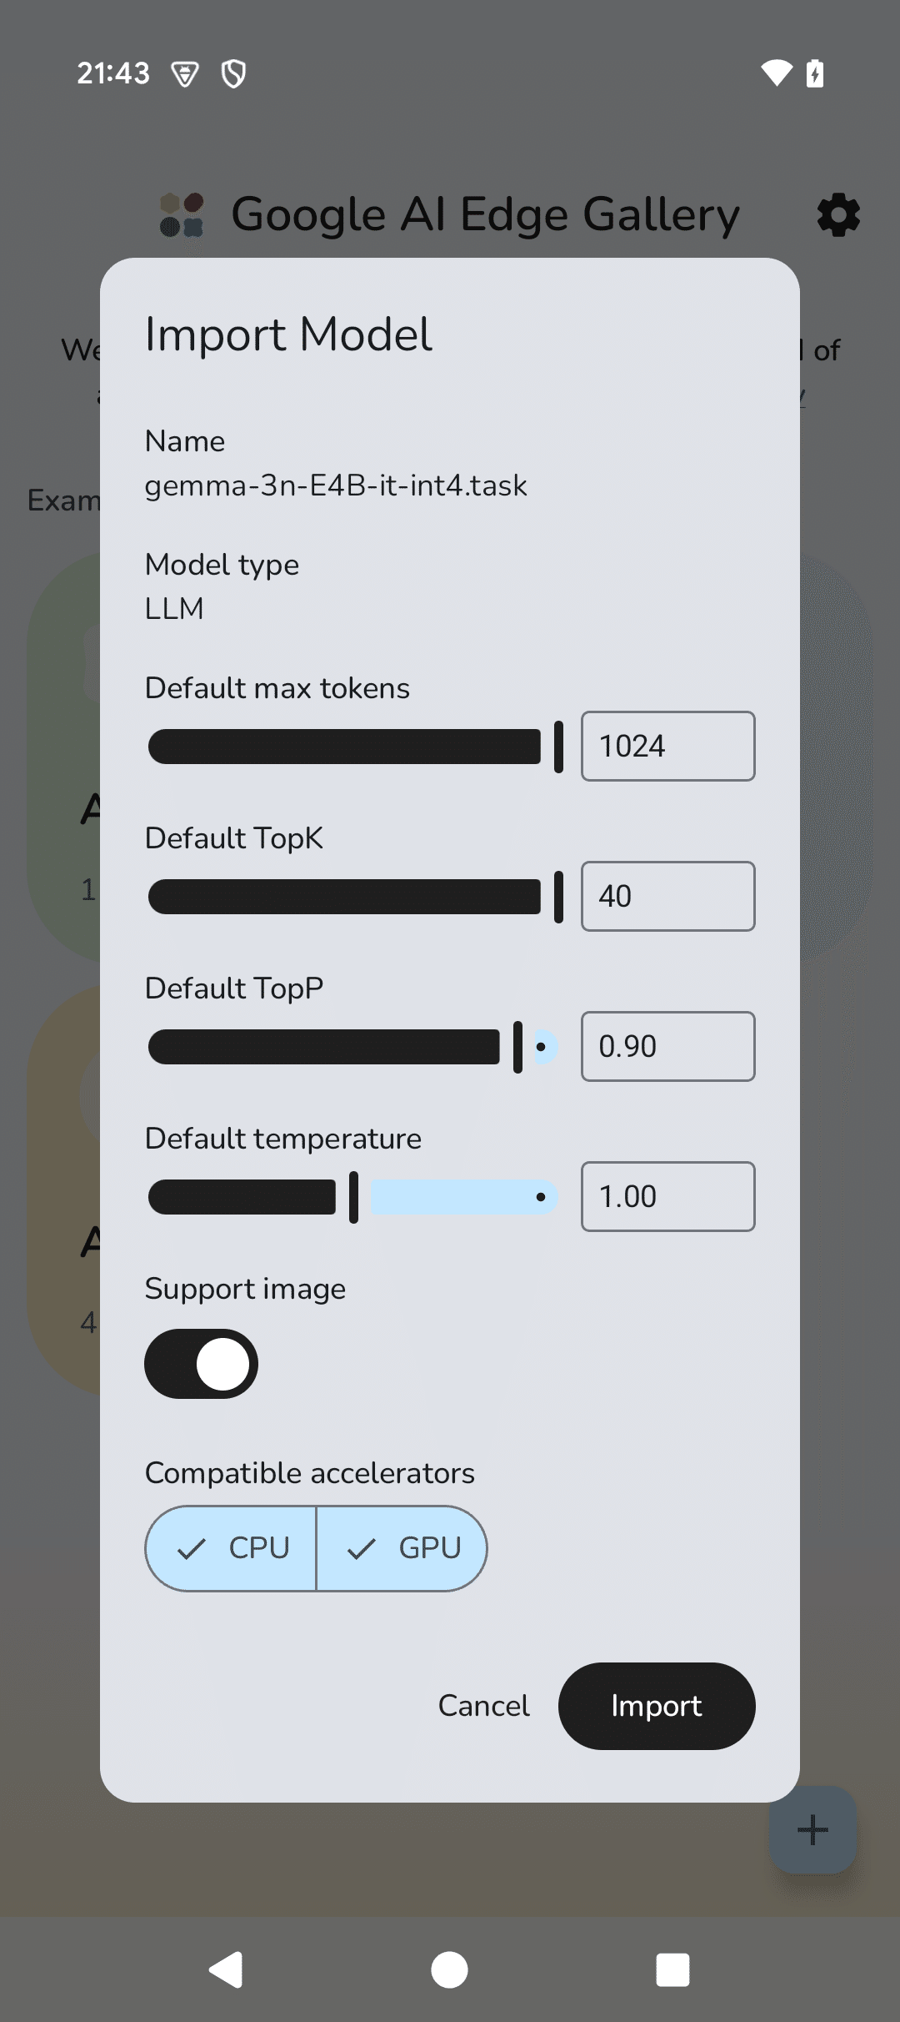Tap the plus add-model floating button
Viewport: 900px width, 2022px height.
pos(812,1830)
